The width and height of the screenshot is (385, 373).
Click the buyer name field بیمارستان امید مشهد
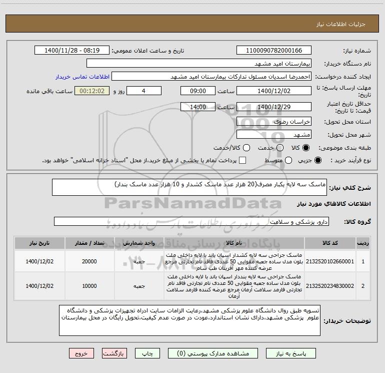click(199, 63)
